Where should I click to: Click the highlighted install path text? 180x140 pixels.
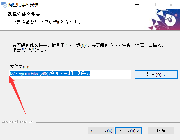[x=50, y=73]
